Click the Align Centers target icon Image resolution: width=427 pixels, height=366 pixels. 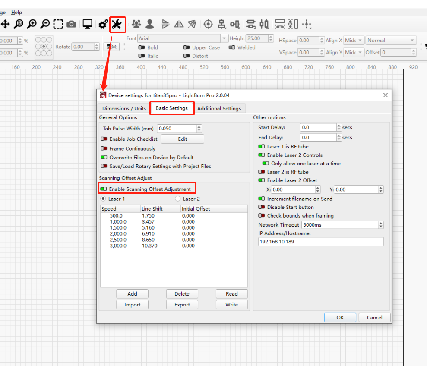click(x=208, y=24)
